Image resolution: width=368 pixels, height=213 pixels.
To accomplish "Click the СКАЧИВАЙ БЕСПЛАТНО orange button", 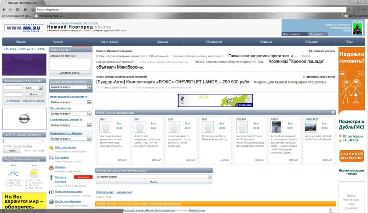I will pos(351,156).
